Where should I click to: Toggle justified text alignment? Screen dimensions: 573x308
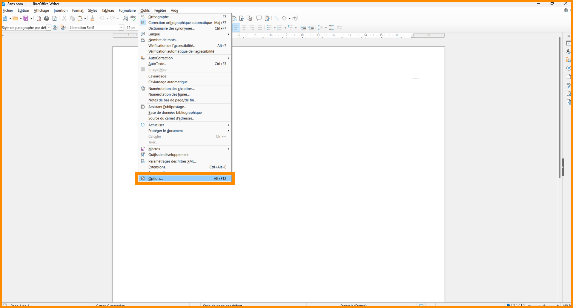[x=260, y=27]
